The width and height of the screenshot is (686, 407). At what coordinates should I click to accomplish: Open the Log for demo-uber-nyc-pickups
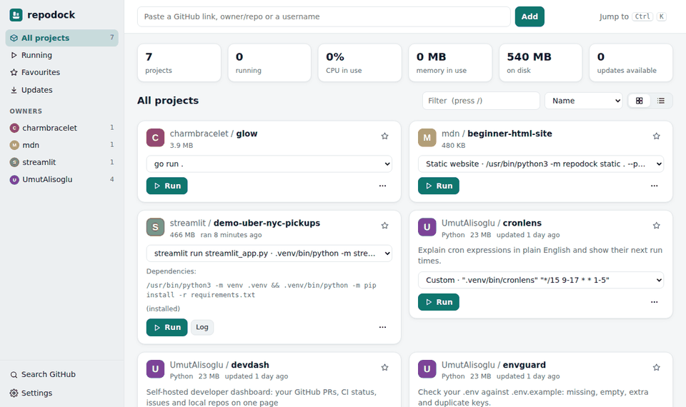[202, 328]
